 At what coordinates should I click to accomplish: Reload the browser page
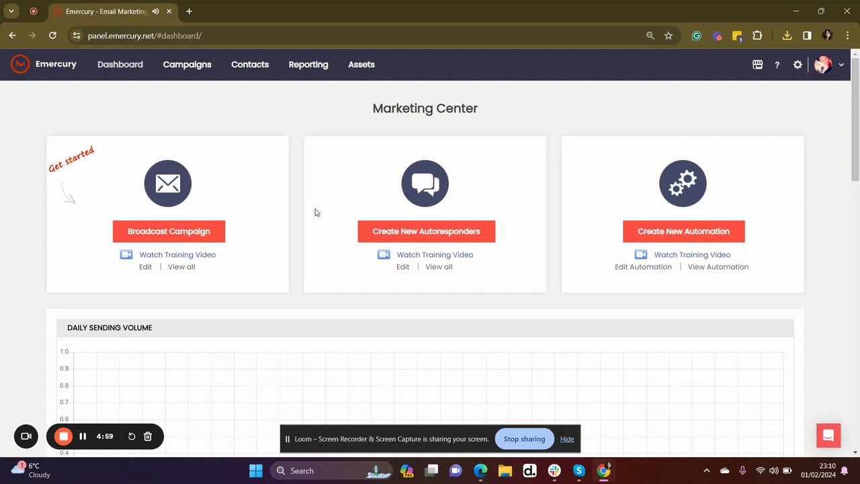pyautogui.click(x=52, y=36)
